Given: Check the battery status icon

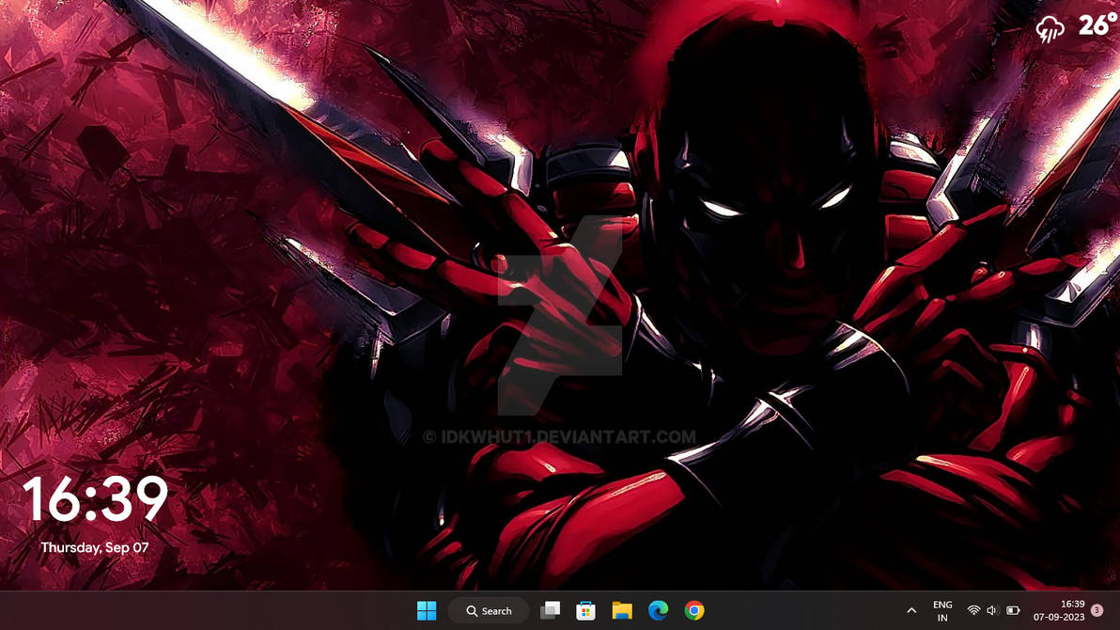Looking at the screenshot, I should tap(1013, 610).
